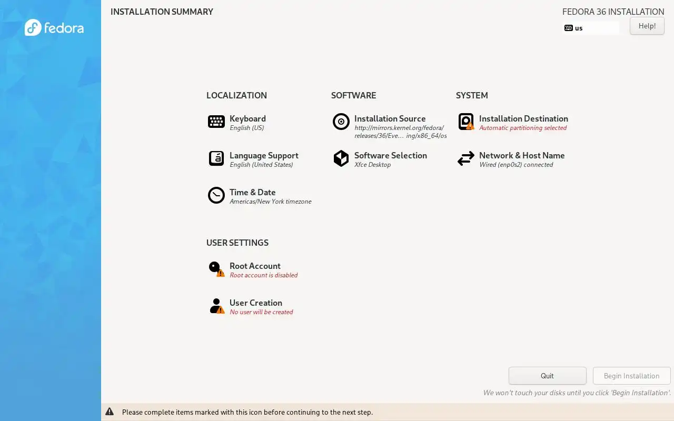Open the User Creation label

tap(256, 303)
